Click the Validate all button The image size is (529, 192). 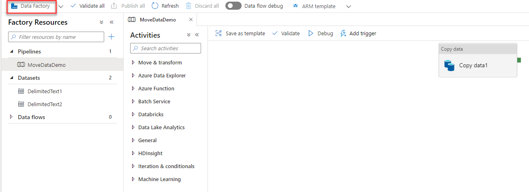87,6
